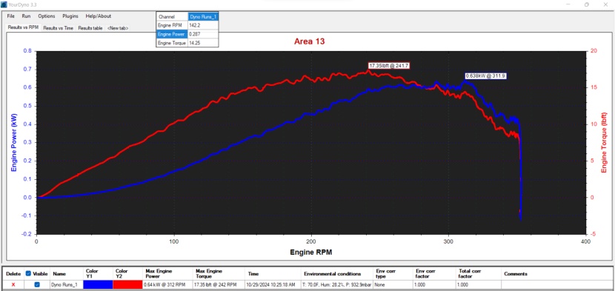This screenshot has height=291, width=615.
Task: Select the T: 70.0F environmental conditions cell
Action: tap(337, 285)
